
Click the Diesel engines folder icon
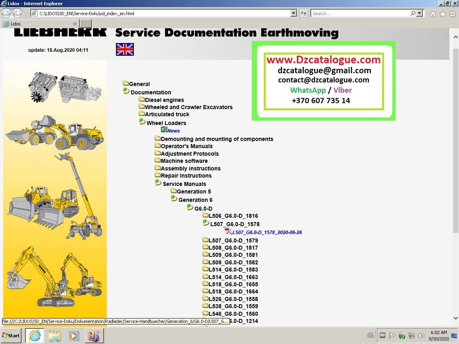pos(142,99)
